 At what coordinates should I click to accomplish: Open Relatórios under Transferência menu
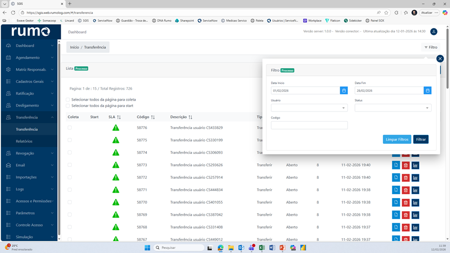(24, 141)
